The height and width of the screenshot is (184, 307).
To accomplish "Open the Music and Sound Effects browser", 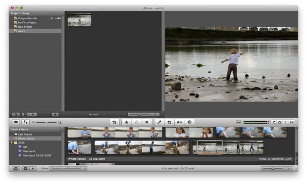I will coord(274,122).
